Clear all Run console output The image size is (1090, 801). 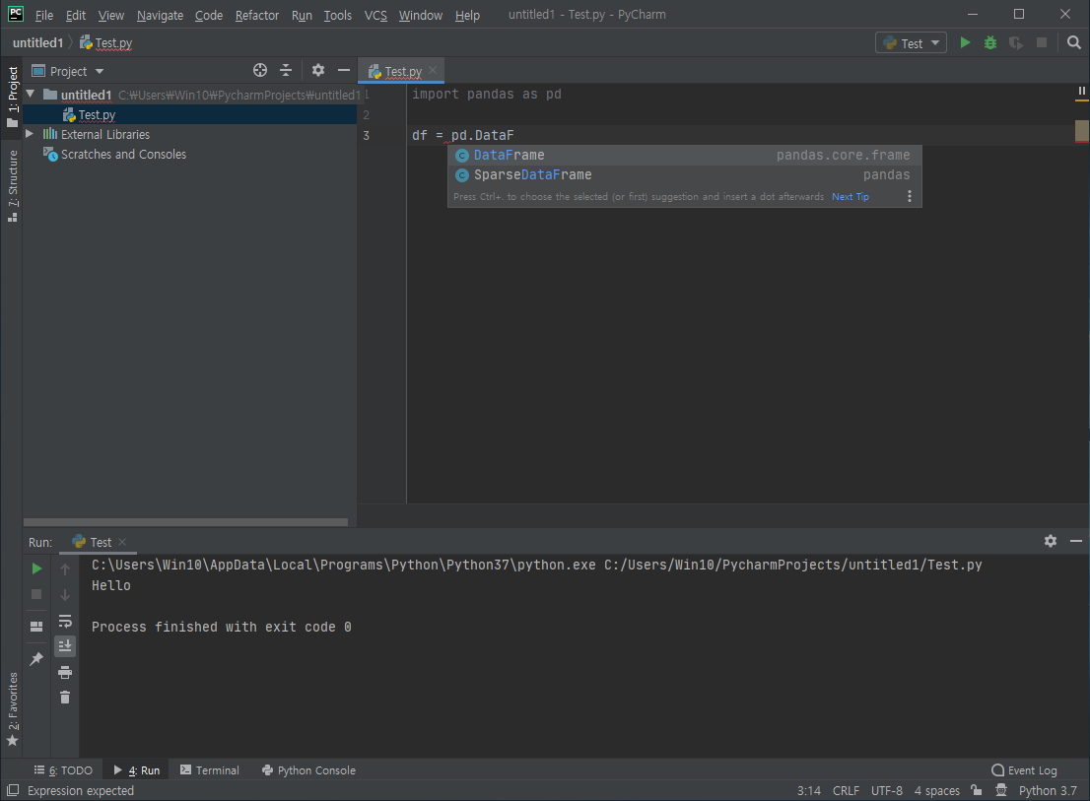coord(65,698)
